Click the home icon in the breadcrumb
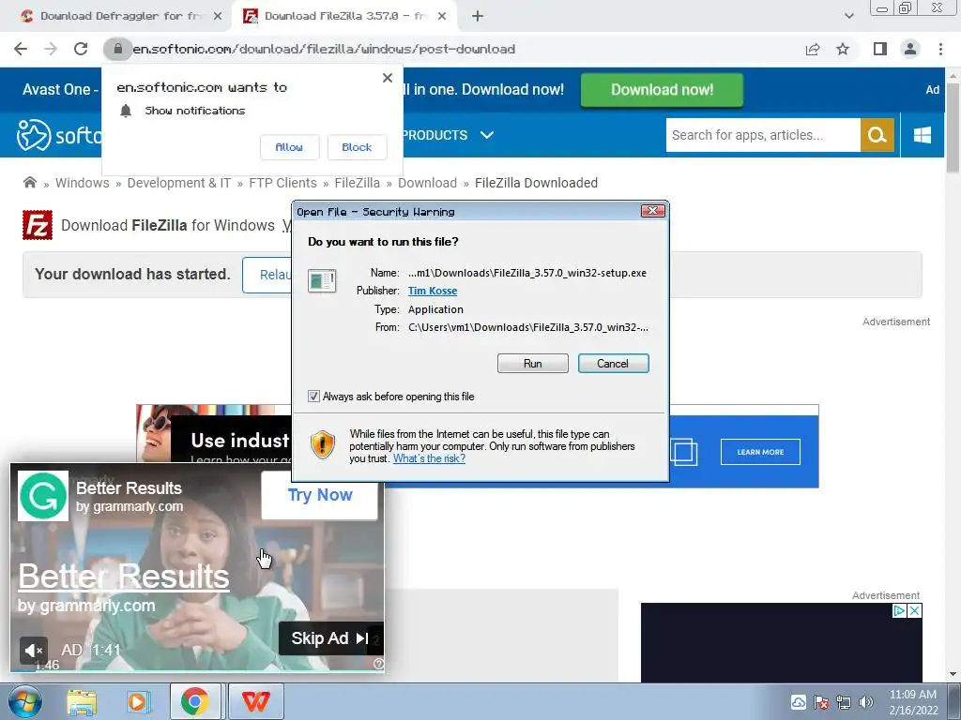The height and width of the screenshot is (720, 961). coord(29,183)
